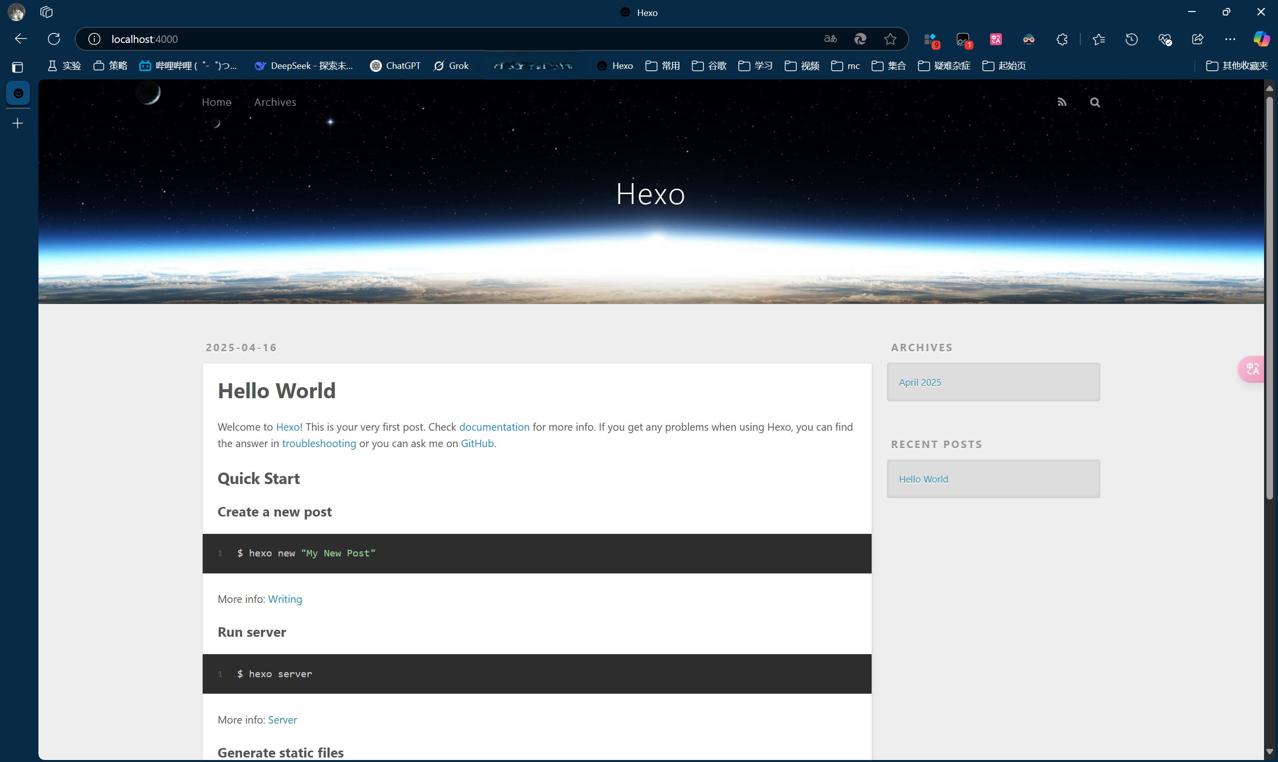Add page to favorites star icon
This screenshot has width=1278, height=762.
coord(890,39)
